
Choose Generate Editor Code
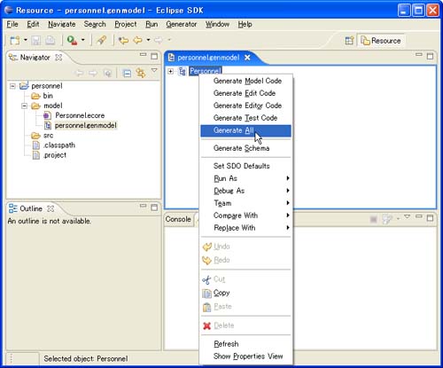246,106
